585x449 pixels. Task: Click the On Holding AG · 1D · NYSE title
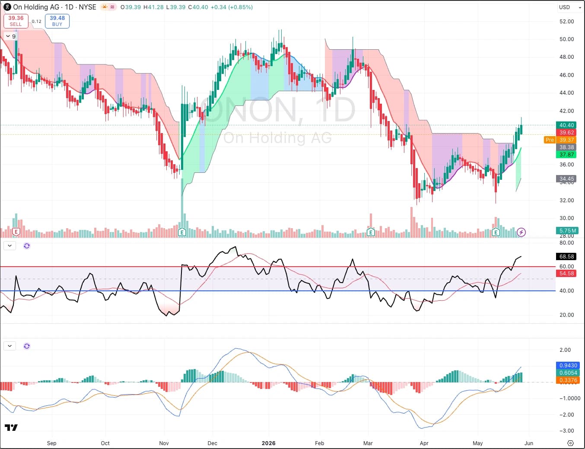[x=54, y=7]
